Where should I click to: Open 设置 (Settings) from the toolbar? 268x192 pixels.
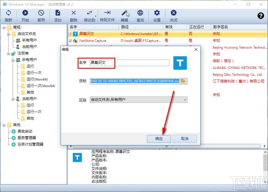pos(157,16)
